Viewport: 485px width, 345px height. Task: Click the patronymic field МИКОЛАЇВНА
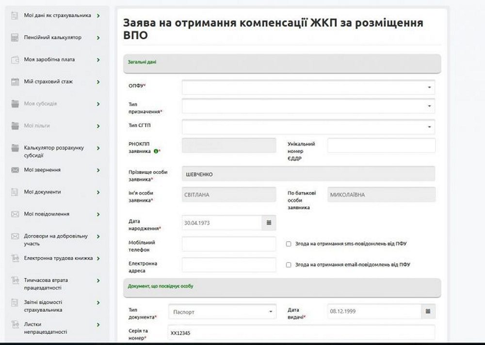coord(381,195)
